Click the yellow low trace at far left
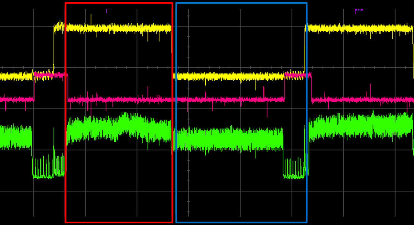The width and height of the screenshot is (414, 225). (16, 77)
